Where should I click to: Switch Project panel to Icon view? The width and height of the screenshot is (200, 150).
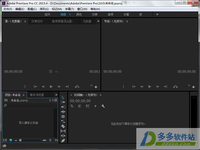[11, 140]
